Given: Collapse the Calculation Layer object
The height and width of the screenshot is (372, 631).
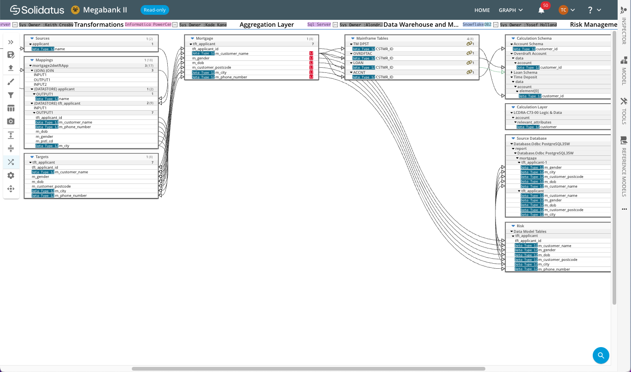Looking at the screenshot, I should coord(513,107).
